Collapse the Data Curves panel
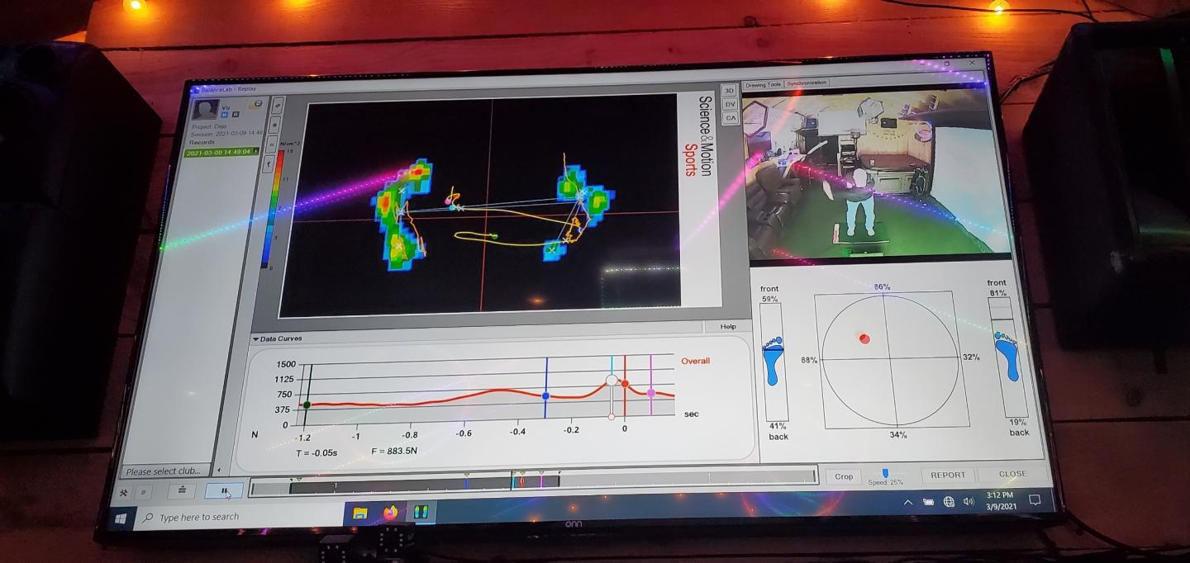The height and width of the screenshot is (563, 1190). pyautogui.click(x=256, y=338)
